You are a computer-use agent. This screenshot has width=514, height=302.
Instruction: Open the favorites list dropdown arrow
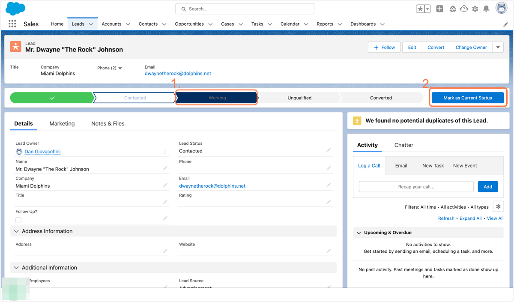tap(427, 9)
